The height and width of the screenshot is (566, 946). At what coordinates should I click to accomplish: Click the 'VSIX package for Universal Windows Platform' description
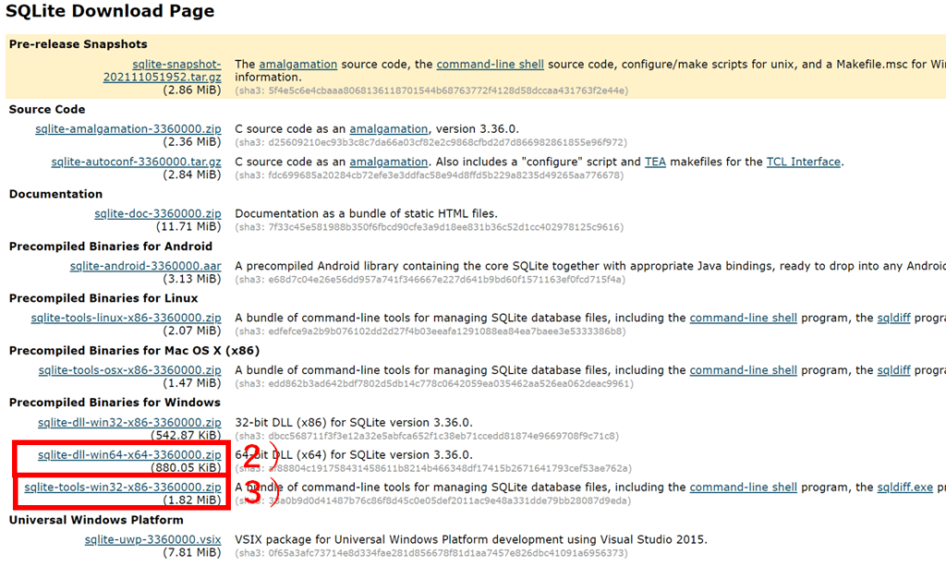[x=471, y=539]
